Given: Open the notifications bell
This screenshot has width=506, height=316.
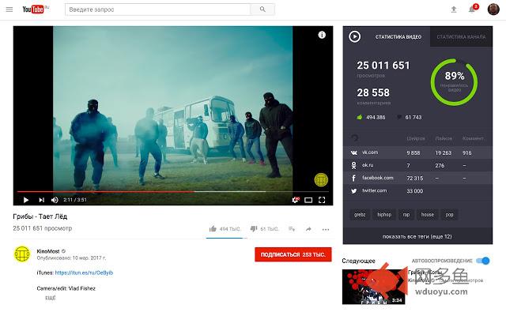Looking at the screenshot, I should (472, 9).
